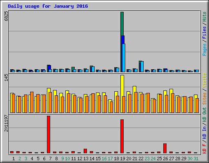Image resolution: width=209 pixels, height=163 pixels.
Task: Click day label 9 on the x-axis
Action: click(x=62, y=159)
